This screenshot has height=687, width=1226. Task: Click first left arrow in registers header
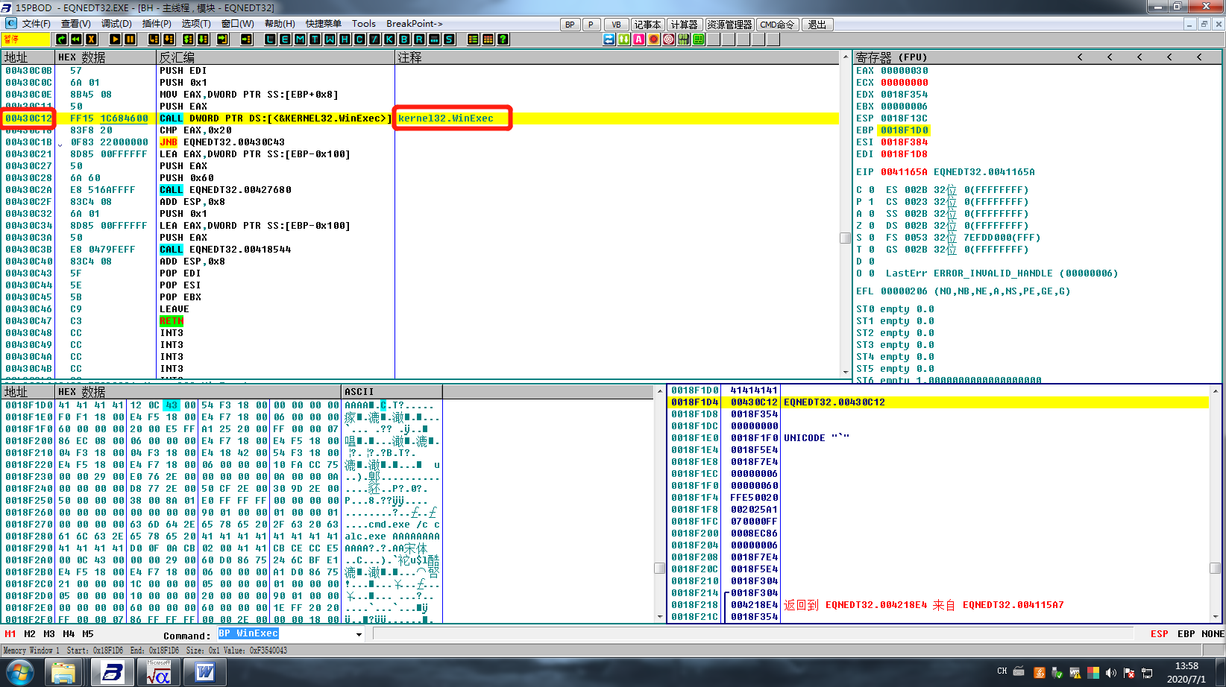1080,57
